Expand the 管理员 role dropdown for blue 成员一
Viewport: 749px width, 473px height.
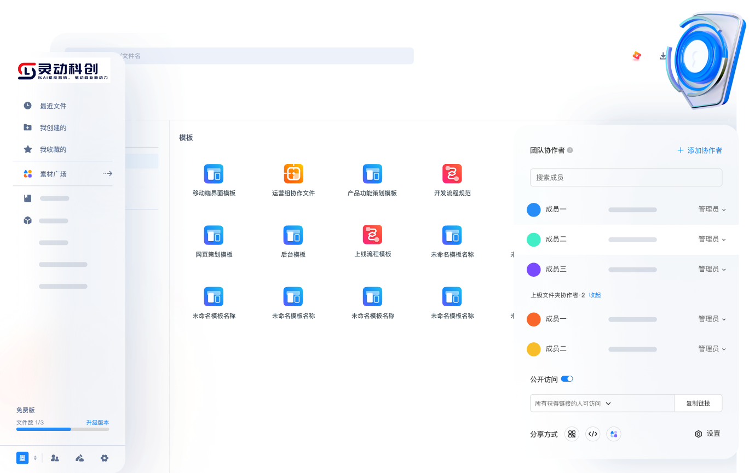(712, 209)
